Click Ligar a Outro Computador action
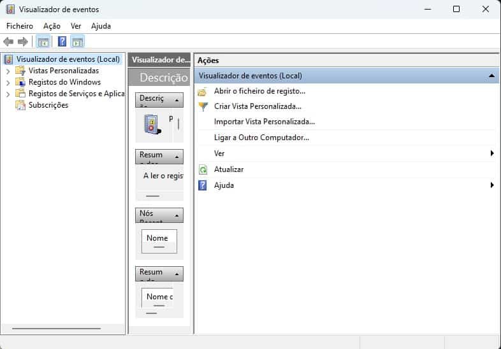The width and height of the screenshot is (501, 349). (x=261, y=138)
